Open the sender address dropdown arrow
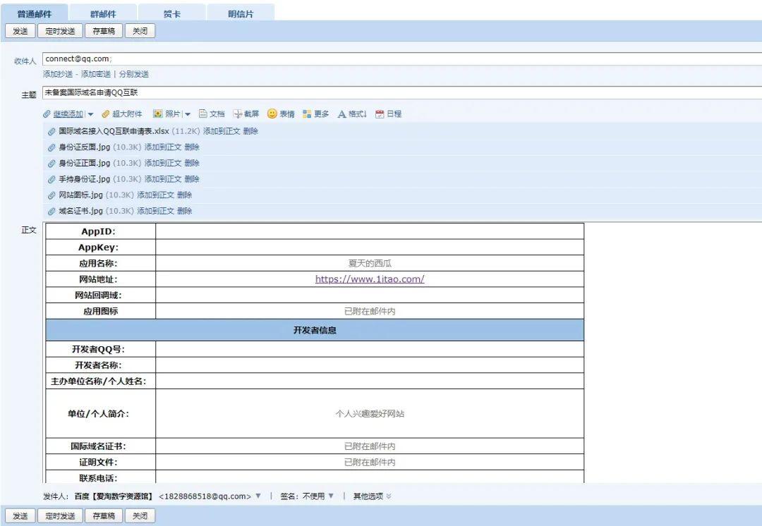 tap(258, 496)
